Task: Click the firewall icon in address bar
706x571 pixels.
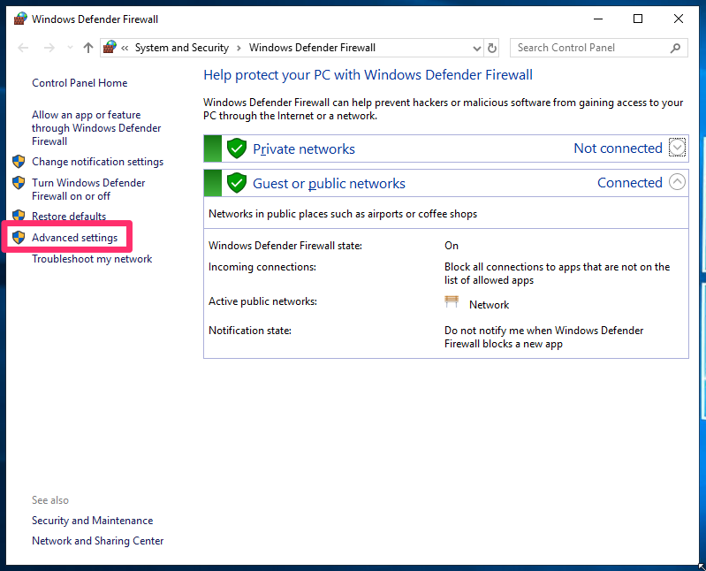Action: click(x=110, y=47)
